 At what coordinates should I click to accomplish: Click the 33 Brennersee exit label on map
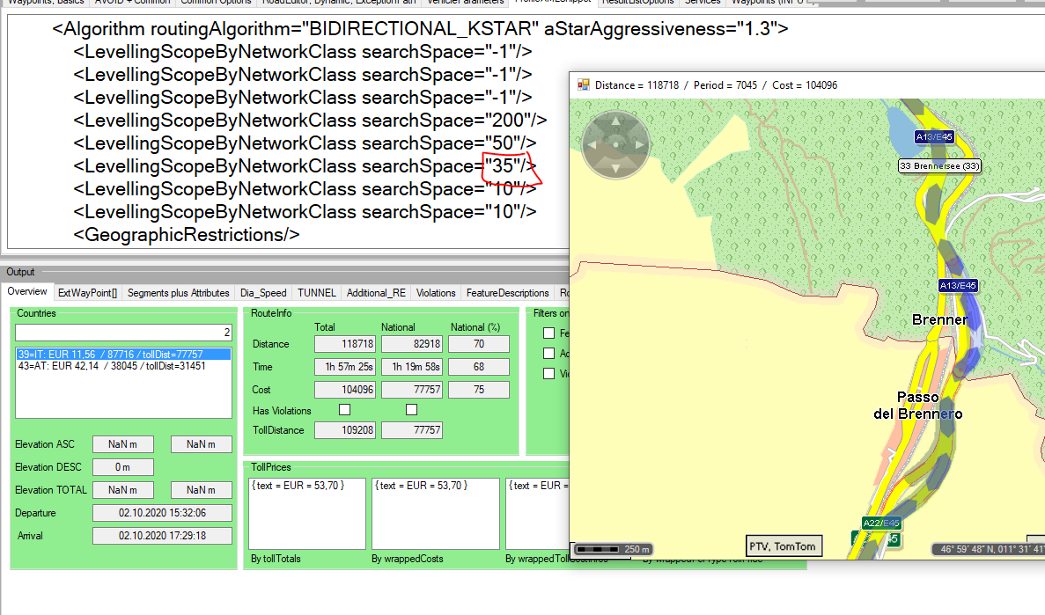939,166
